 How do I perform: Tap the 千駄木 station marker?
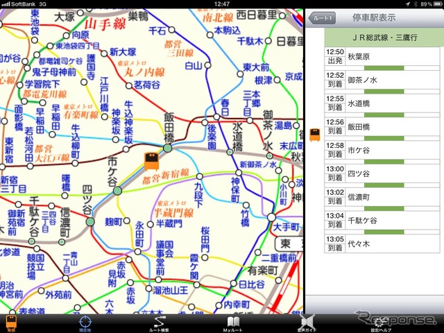point(268,41)
